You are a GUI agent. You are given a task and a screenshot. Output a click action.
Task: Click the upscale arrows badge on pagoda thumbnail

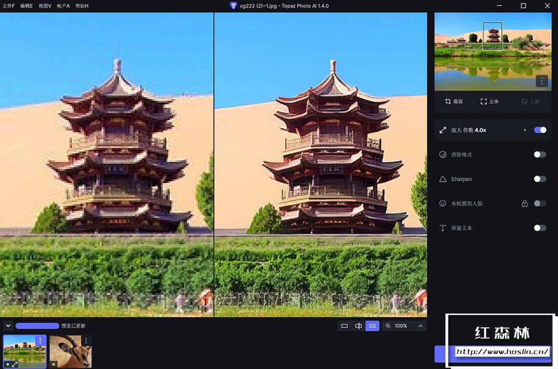14,364
